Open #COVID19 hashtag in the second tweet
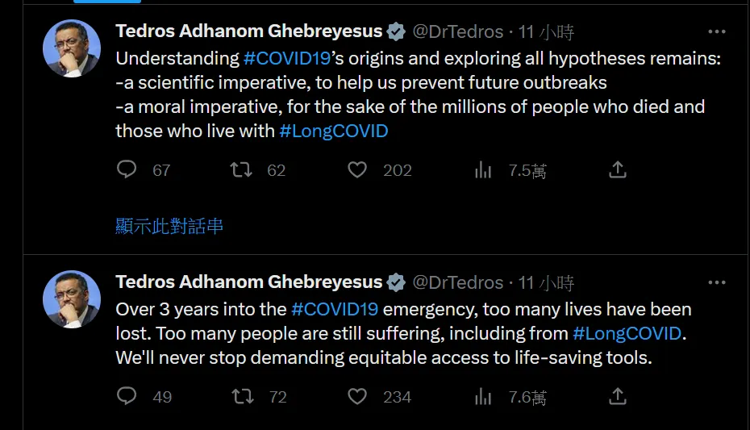 335,309
